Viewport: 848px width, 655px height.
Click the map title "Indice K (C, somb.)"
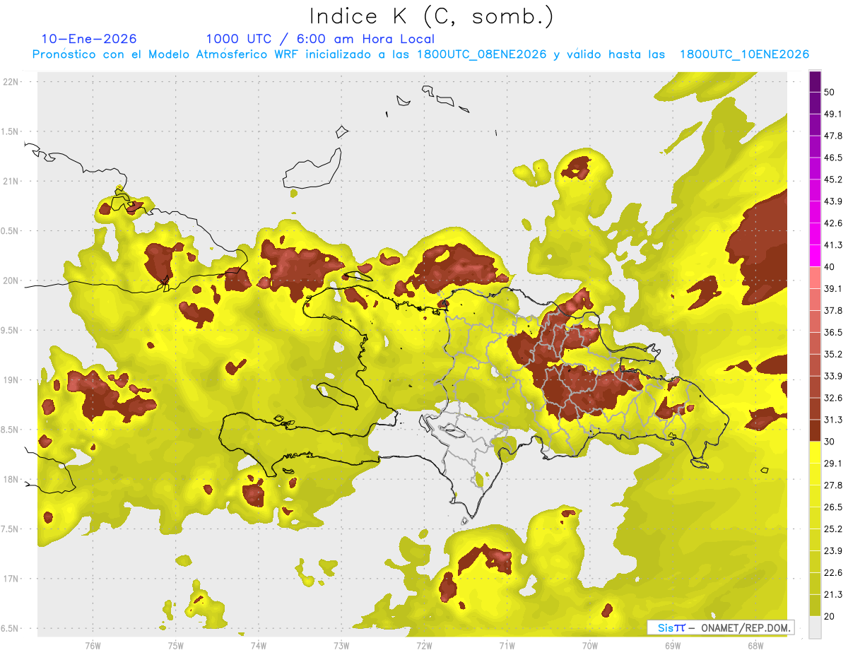tap(432, 17)
